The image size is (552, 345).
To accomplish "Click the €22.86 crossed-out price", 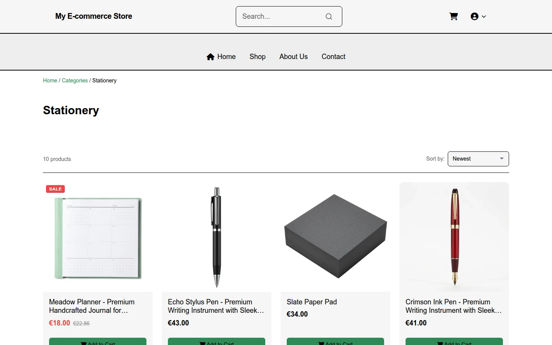I will [x=81, y=324].
